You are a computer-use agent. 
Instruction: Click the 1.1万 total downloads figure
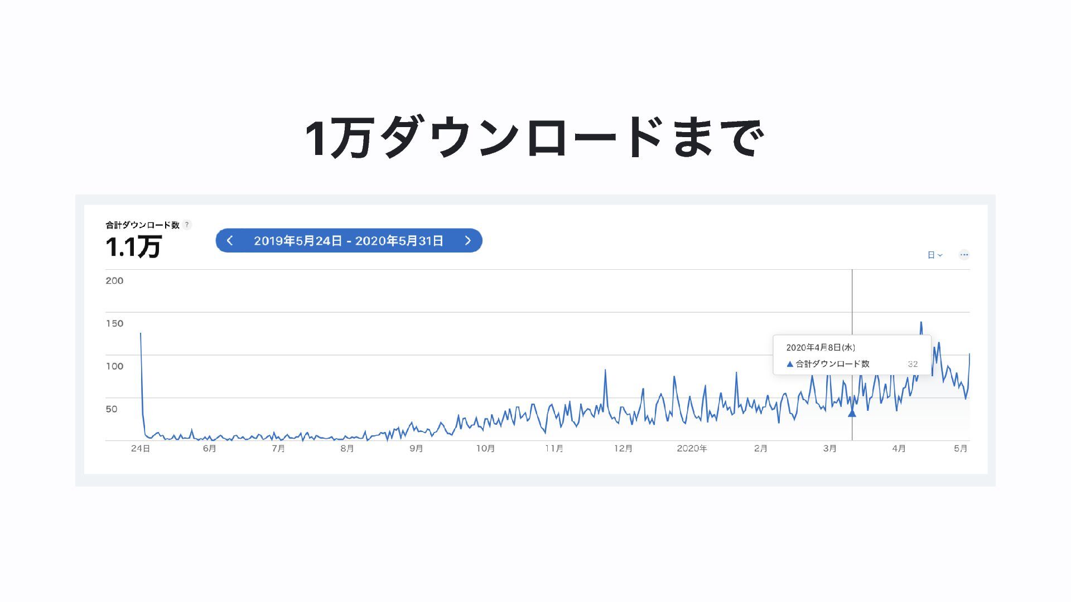point(134,247)
